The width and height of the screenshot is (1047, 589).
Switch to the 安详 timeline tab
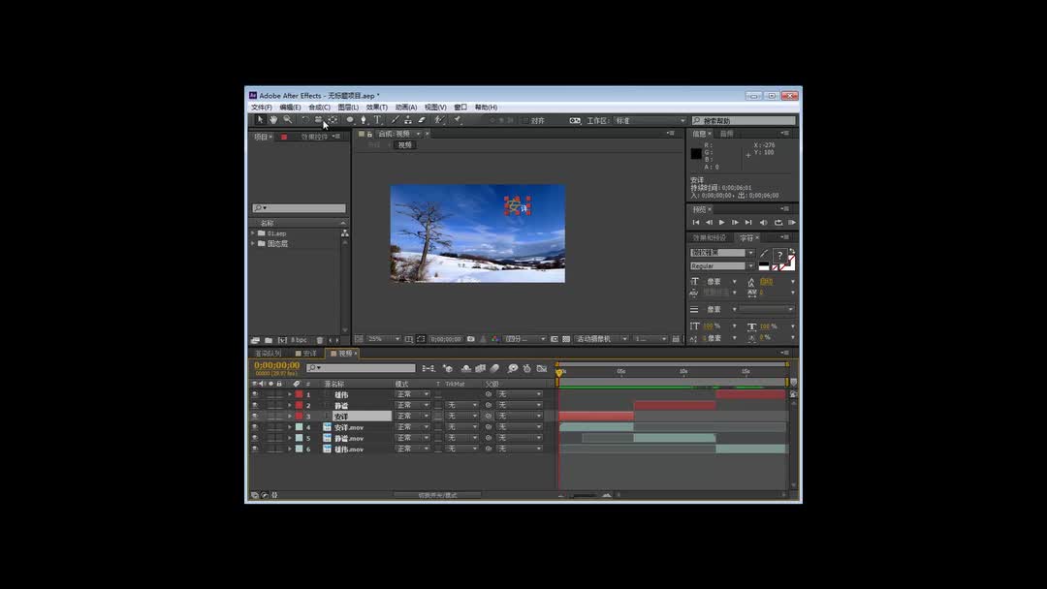pyautogui.click(x=310, y=354)
